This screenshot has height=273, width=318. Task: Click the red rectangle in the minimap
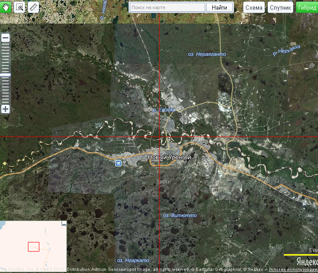(34, 246)
